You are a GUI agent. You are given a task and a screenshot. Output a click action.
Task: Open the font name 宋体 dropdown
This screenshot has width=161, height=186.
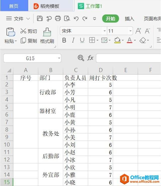click(105, 31)
